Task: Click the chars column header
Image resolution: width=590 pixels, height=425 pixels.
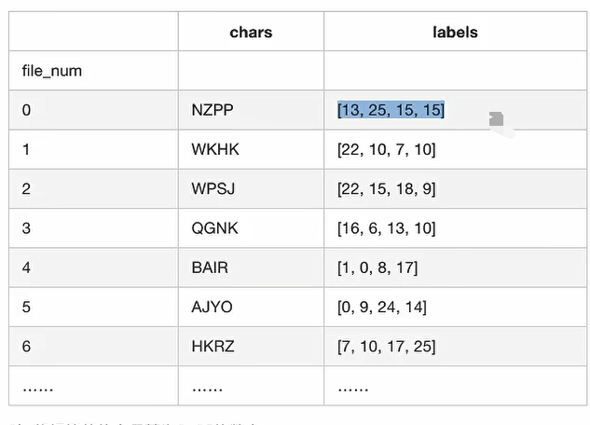Action: 251,32
